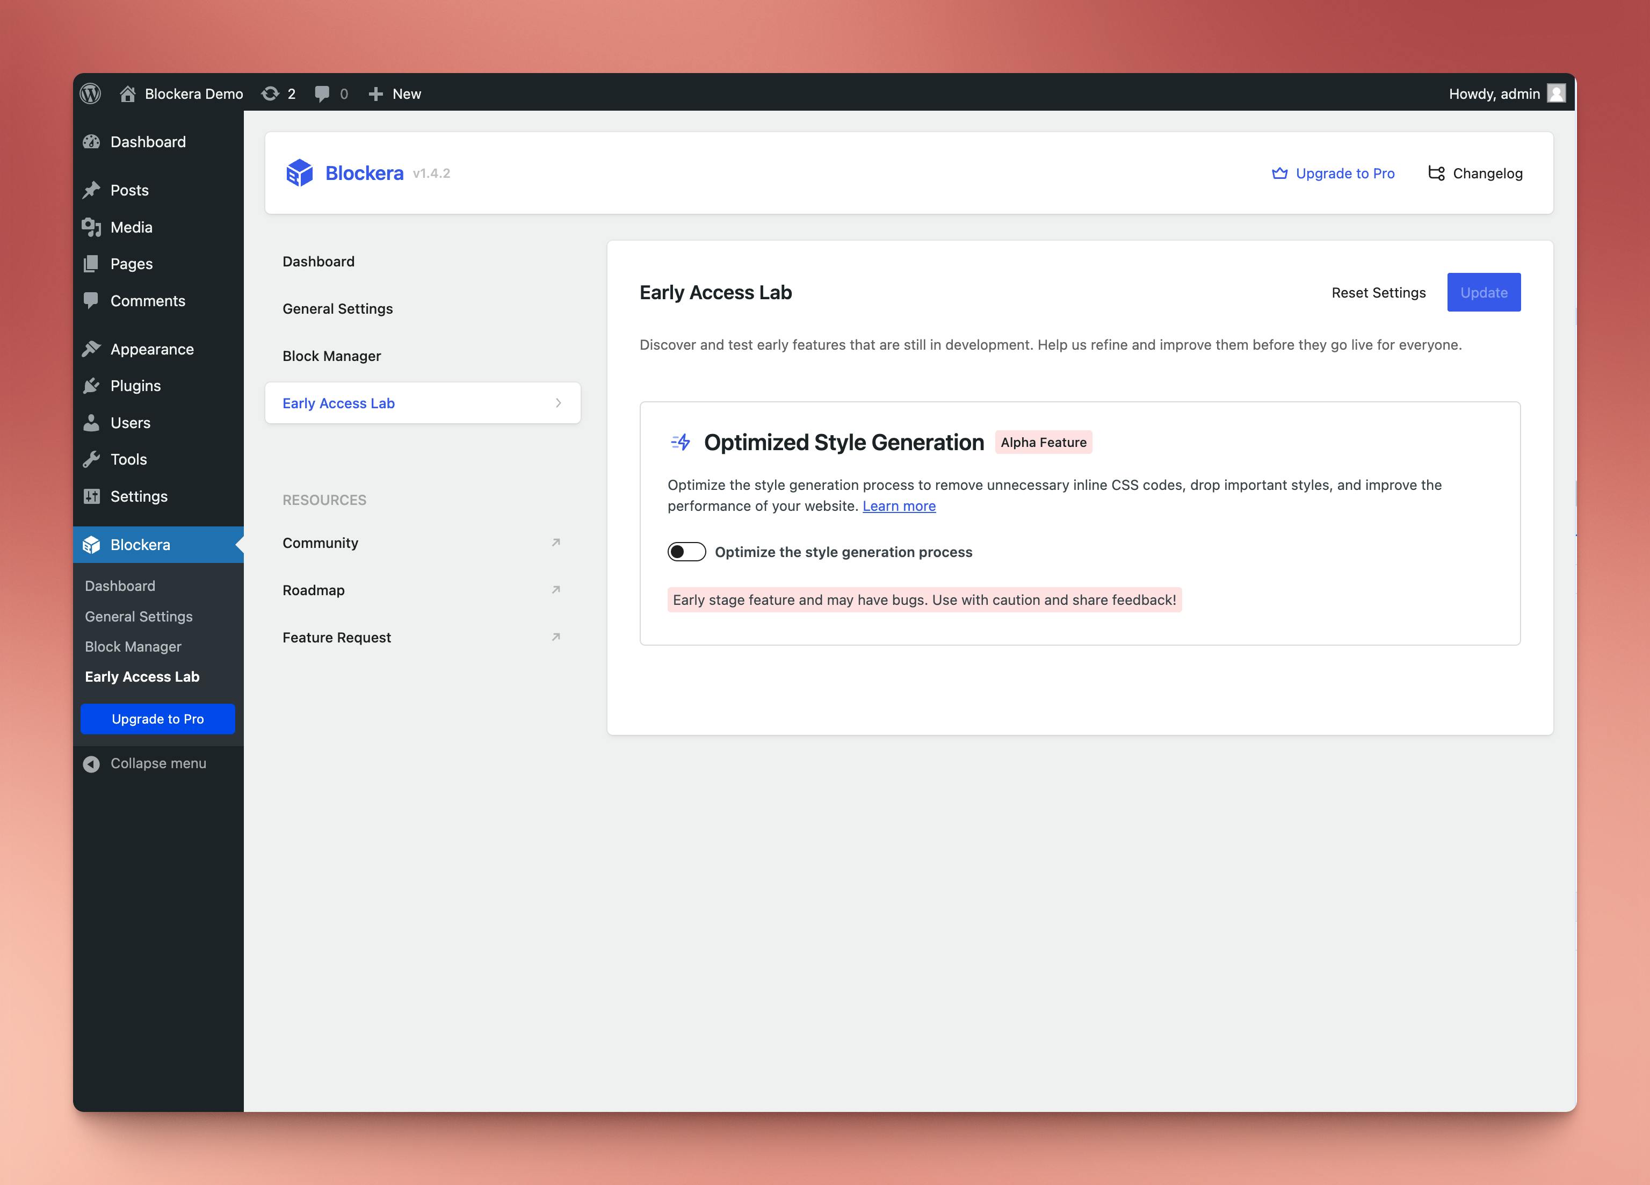Click the RESOURCES section label
The width and height of the screenshot is (1650, 1185).
coord(324,501)
